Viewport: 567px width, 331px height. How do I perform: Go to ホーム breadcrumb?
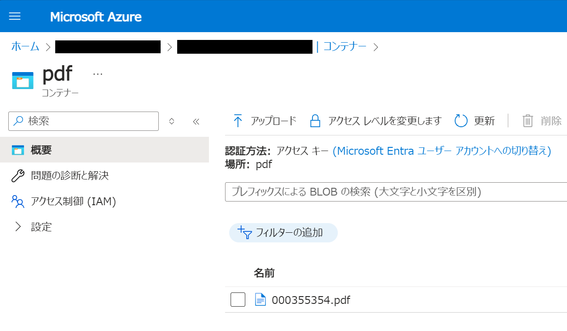(25, 46)
